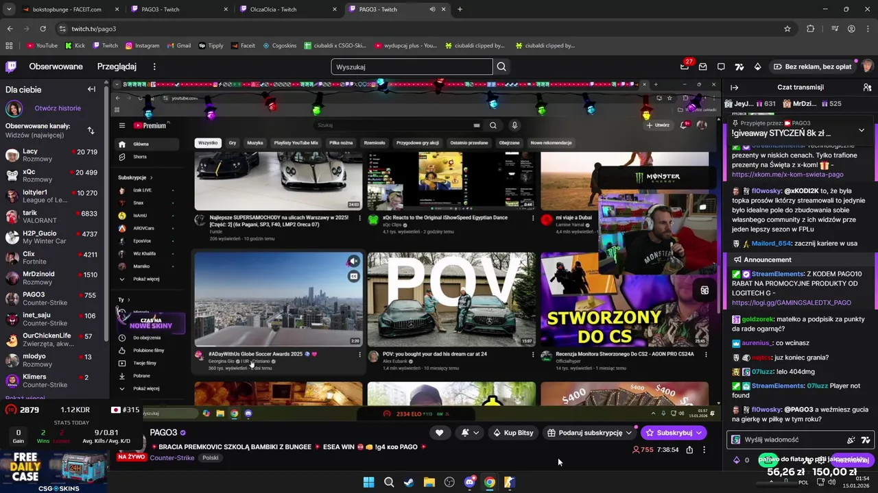Open xQc channel in sidebar

52,175
